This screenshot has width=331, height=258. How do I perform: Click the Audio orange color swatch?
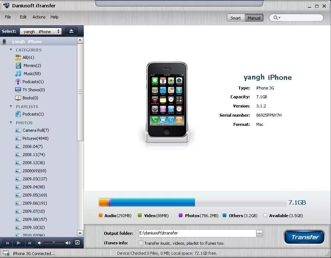pos(101,215)
